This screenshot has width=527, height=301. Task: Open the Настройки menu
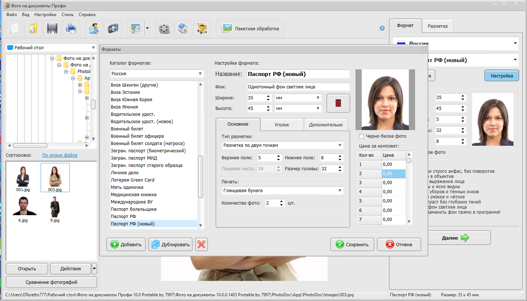pos(45,15)
